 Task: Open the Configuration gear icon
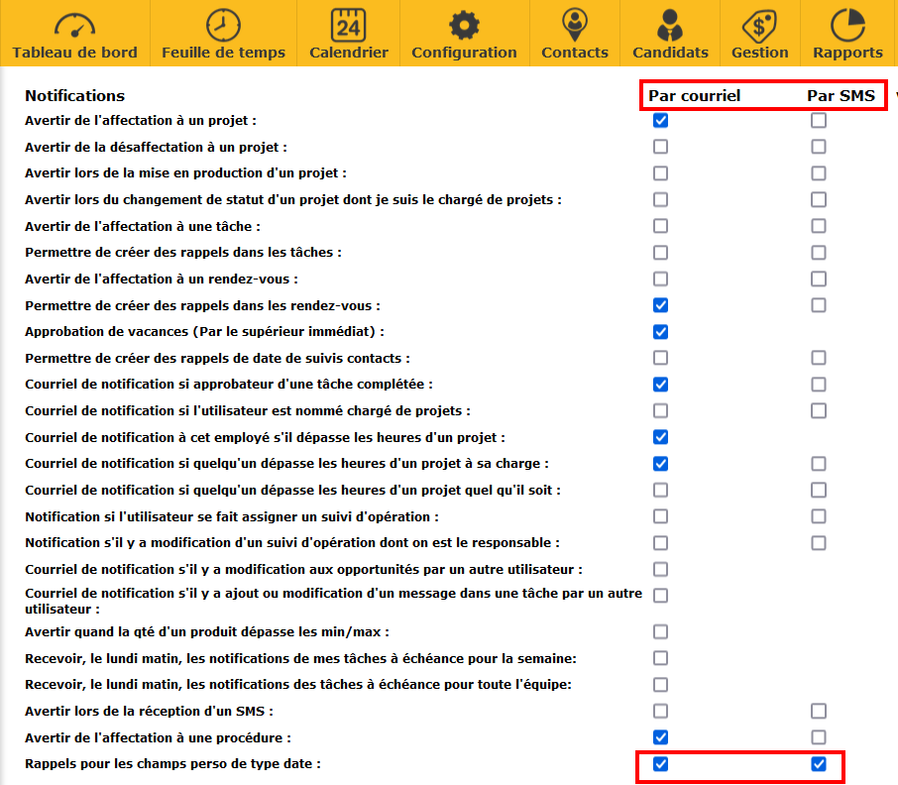pyautogui.click(x=464, y=25)
